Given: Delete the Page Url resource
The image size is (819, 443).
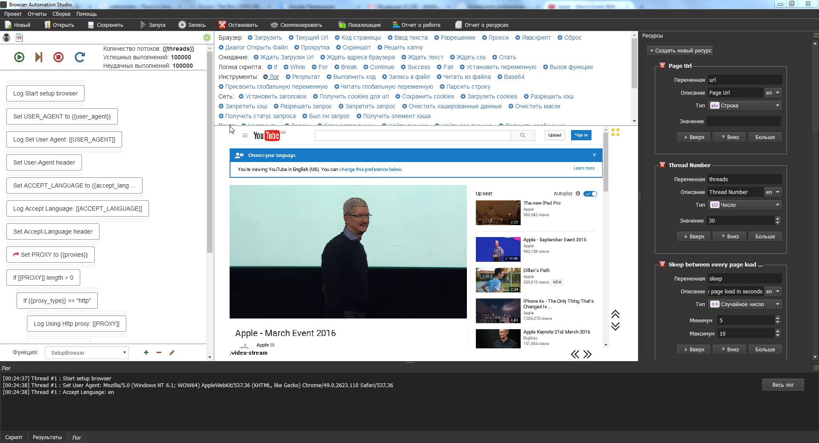Looking at the screenshot, I should point(662,66).
